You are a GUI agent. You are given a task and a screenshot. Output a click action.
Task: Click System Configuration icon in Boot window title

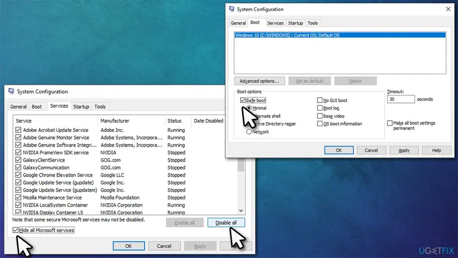click(232, 9)
